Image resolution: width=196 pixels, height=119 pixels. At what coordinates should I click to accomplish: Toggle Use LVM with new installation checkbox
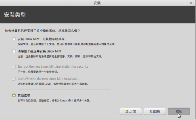14,79
